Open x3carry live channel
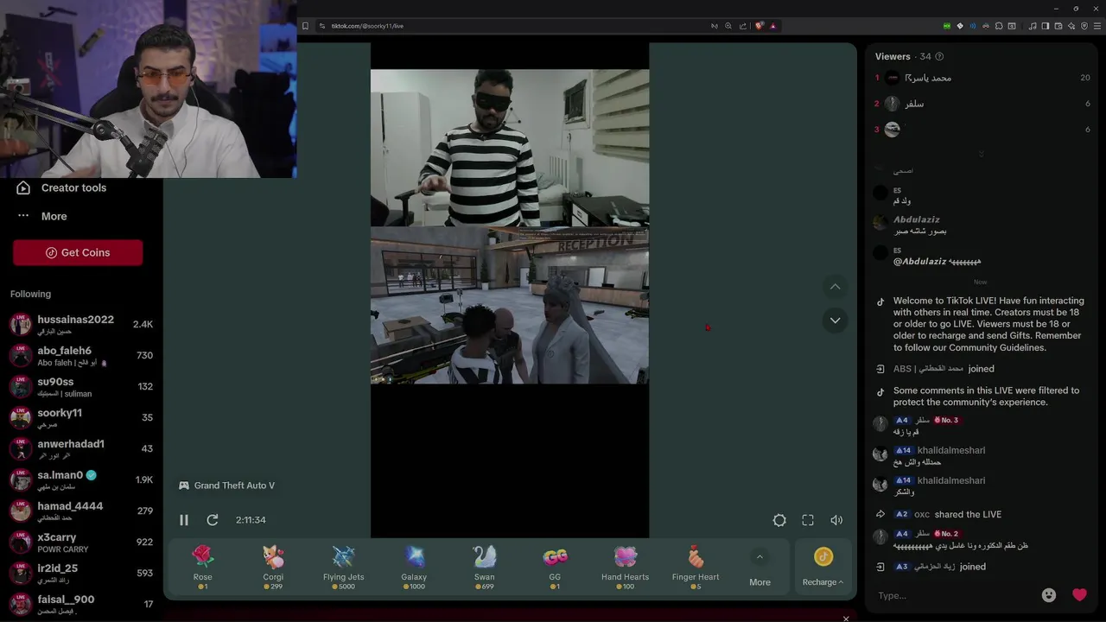This screenshot has width=1106, height=622. pyautogui.click(x=81, y=543)
